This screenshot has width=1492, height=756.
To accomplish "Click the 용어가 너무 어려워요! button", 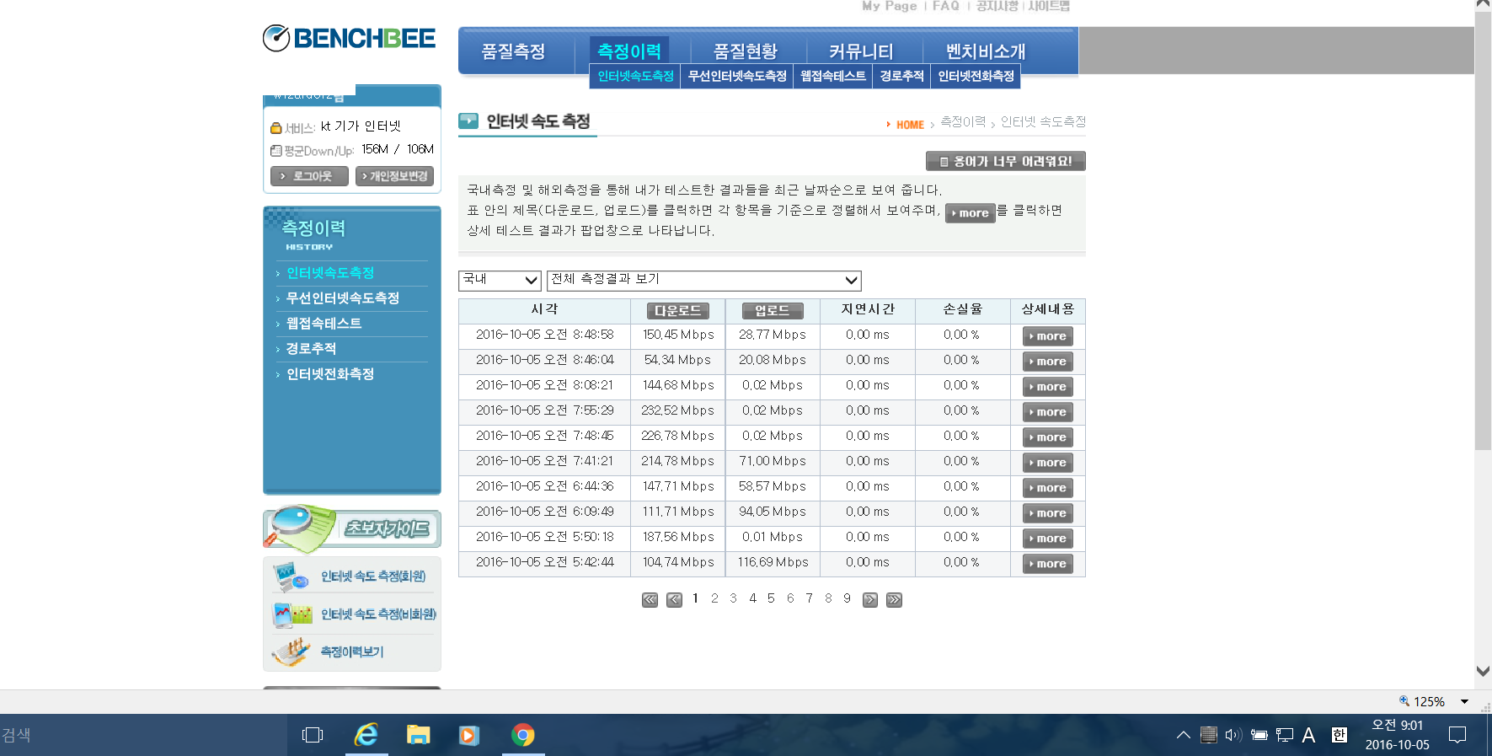I will tap(1005, 161).
